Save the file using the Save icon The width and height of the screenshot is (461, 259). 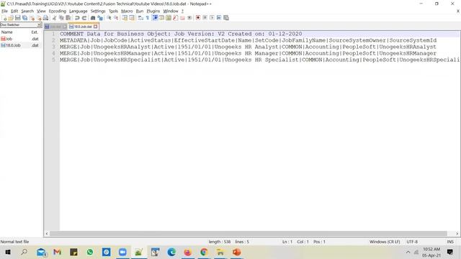pos(17,18)
